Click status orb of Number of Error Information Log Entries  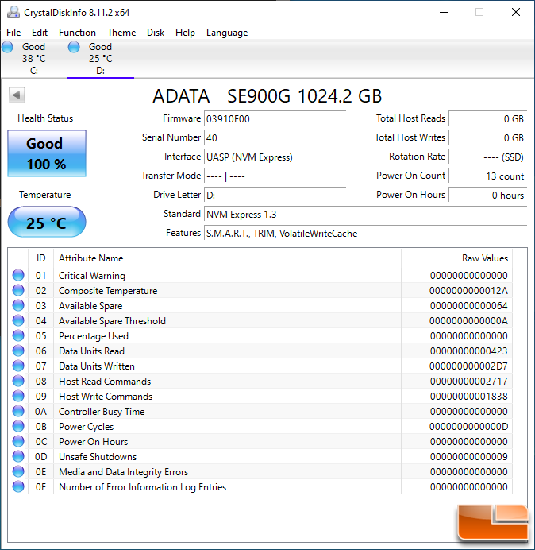coord(18,486)
